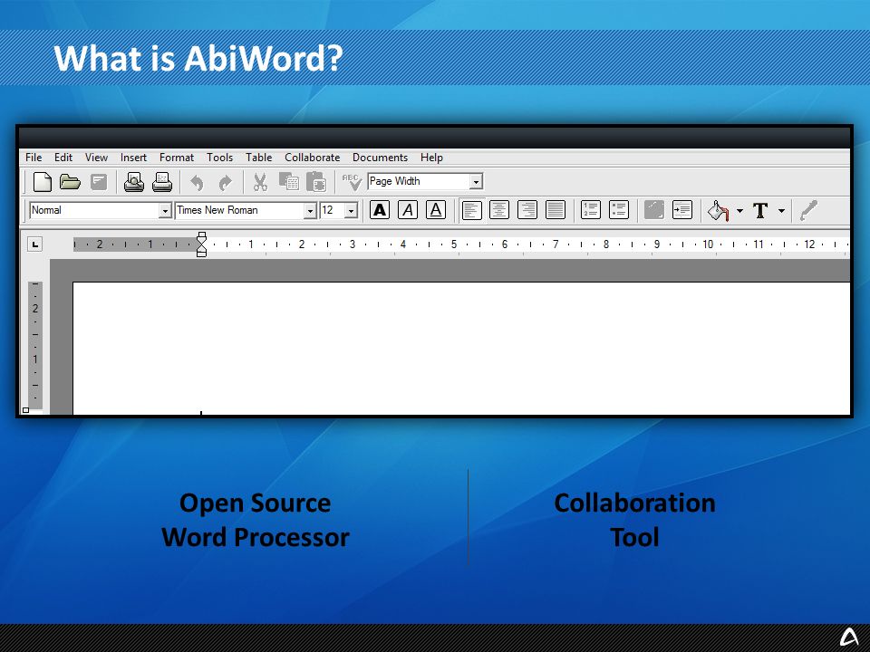This screenshot has height=652, width=870.
Task: Create a new document with the blank page icon
Action: click(43, 182)
